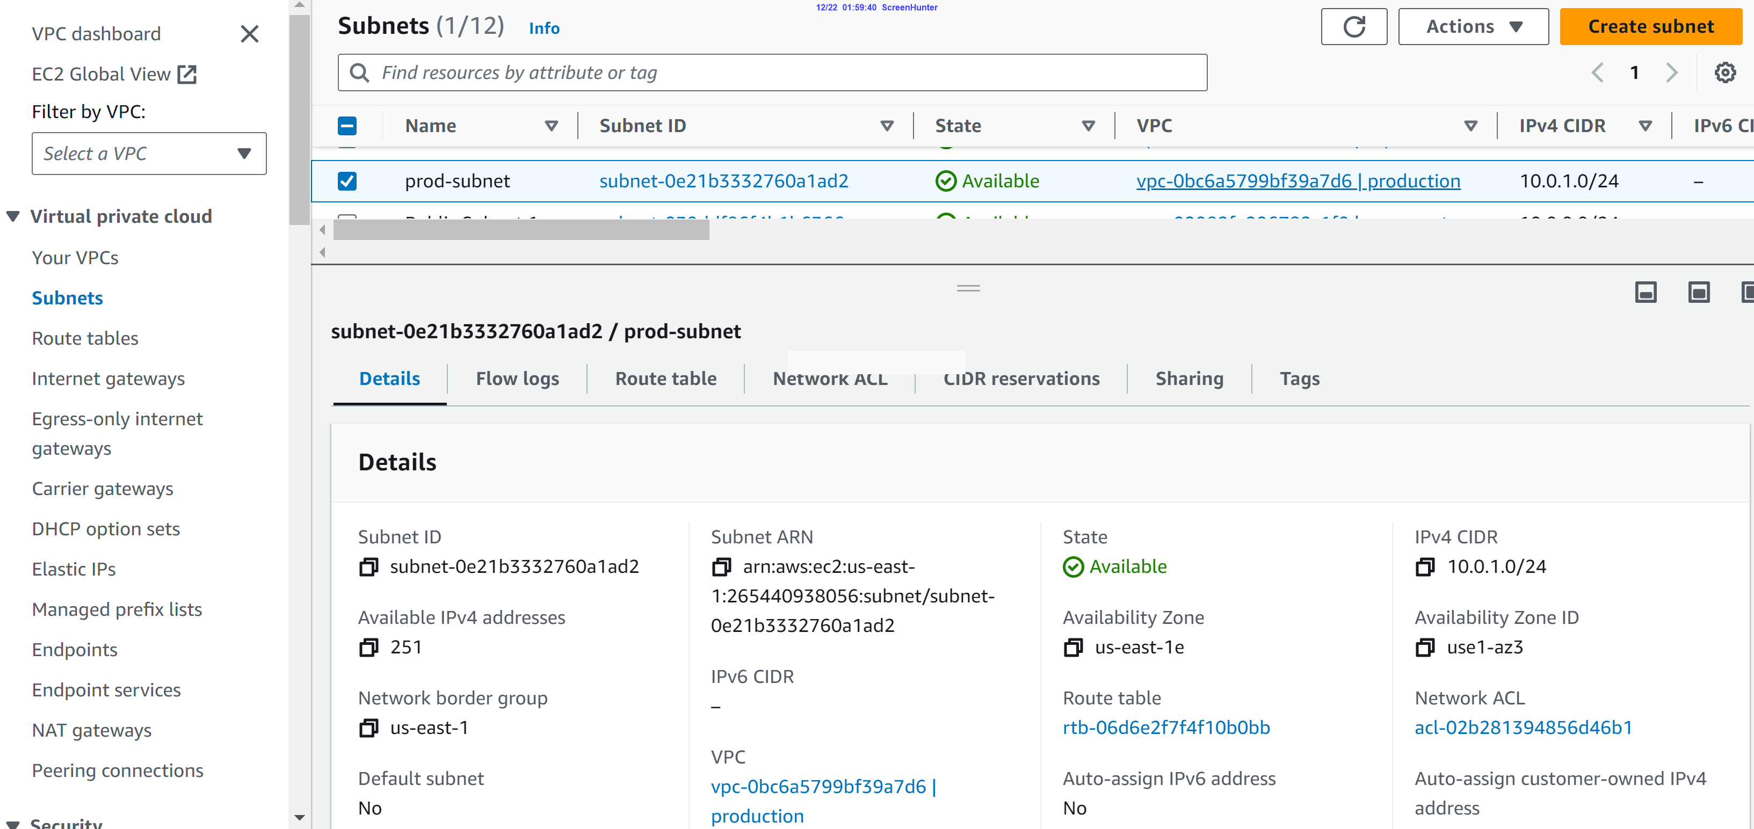Open EC2 Global View external link icon
This screenshot has height=829, width=1754.
click(x=186, y=74)
